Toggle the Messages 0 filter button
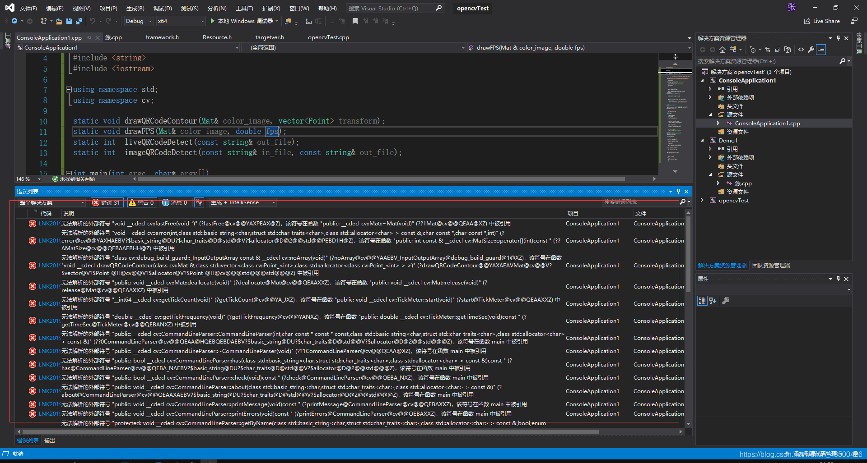Image resolution: width=867 pixels, height=463 pixels. (x=175, y=202)
